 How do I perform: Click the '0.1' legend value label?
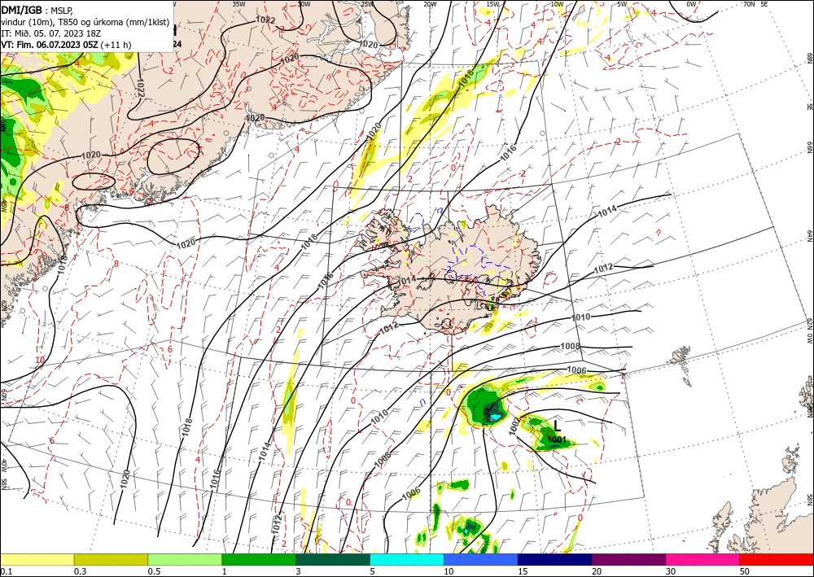coord(6,571)
